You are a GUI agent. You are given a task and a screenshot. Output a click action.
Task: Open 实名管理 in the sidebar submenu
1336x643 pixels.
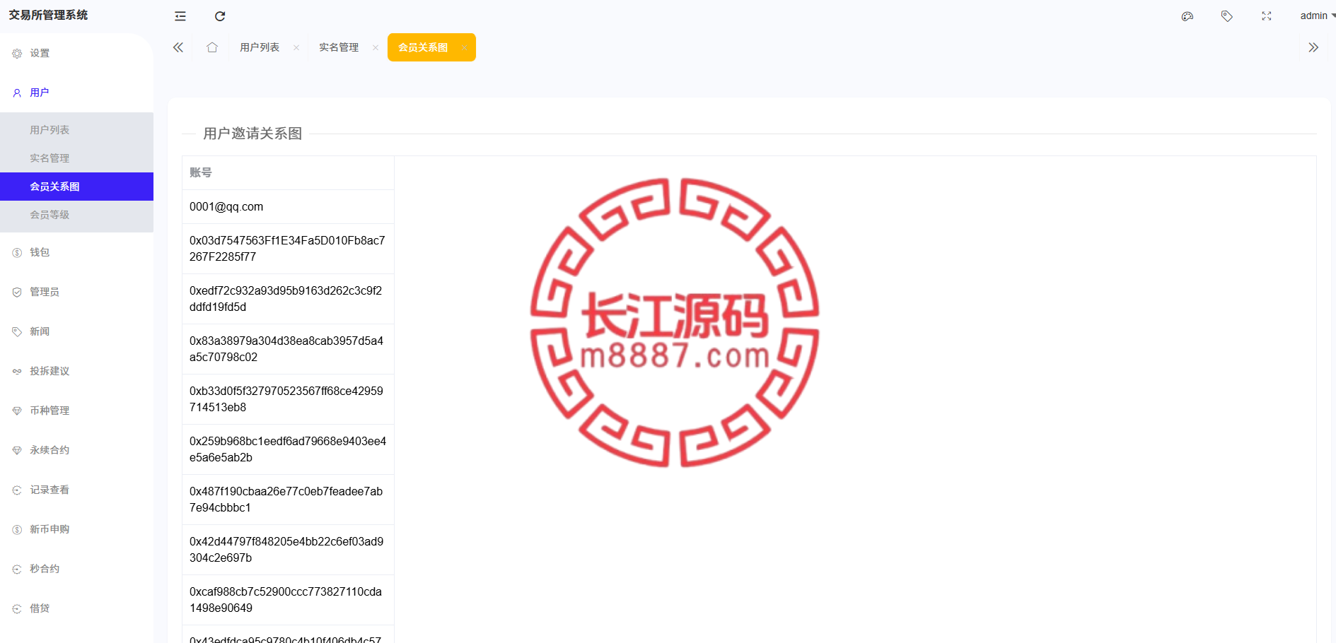click(76, 158)
